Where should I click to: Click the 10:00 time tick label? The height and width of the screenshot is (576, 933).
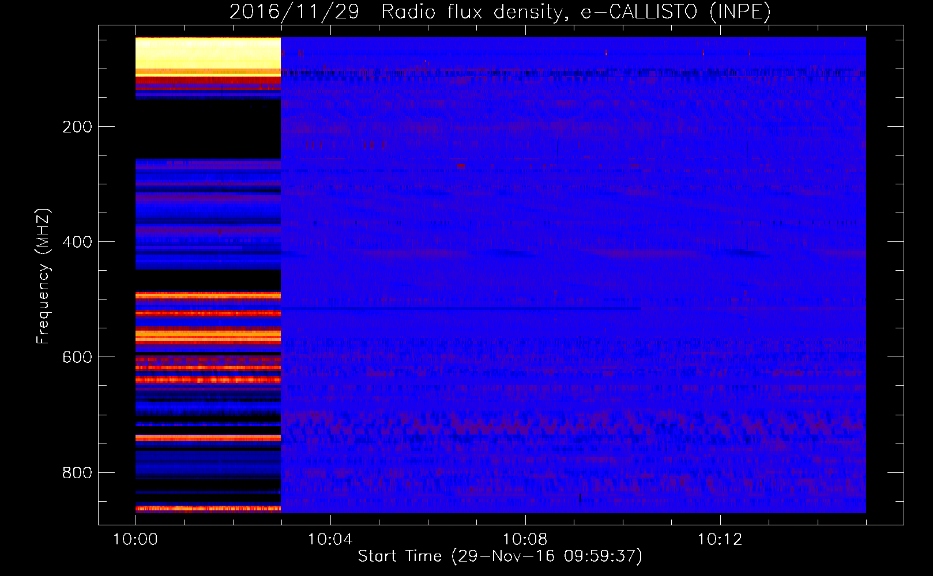click(136, 539)
